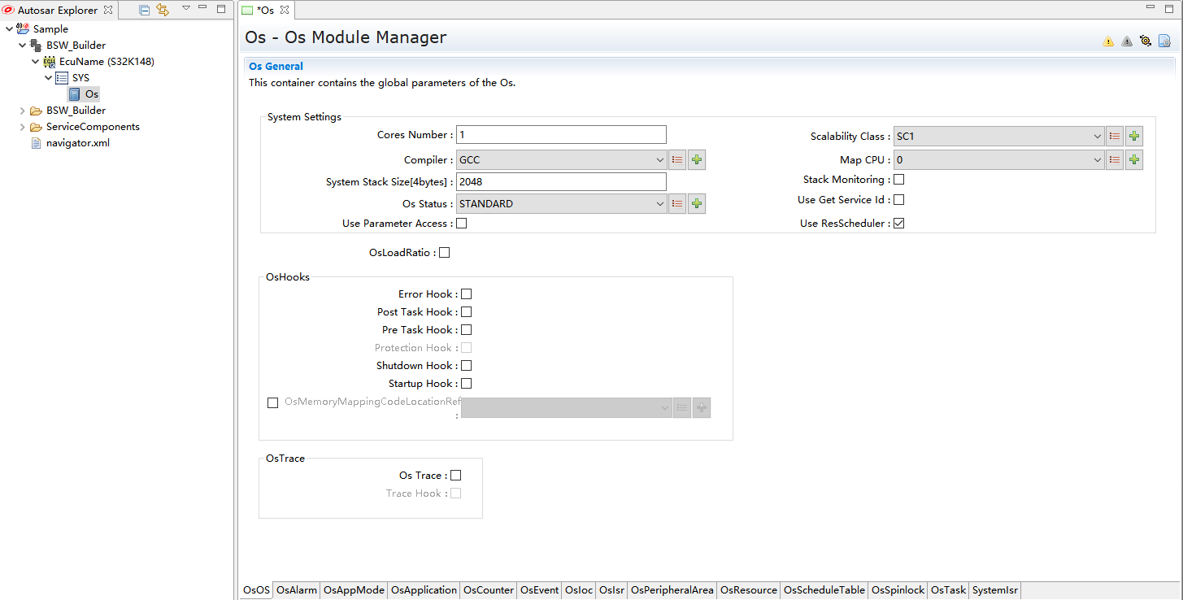Click the list icon next to Scalability Class
1183x600 pixels.
1115,137
